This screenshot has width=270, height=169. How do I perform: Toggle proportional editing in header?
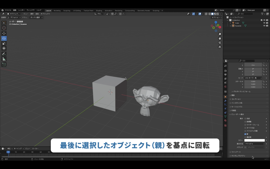(x=120, y=14)
